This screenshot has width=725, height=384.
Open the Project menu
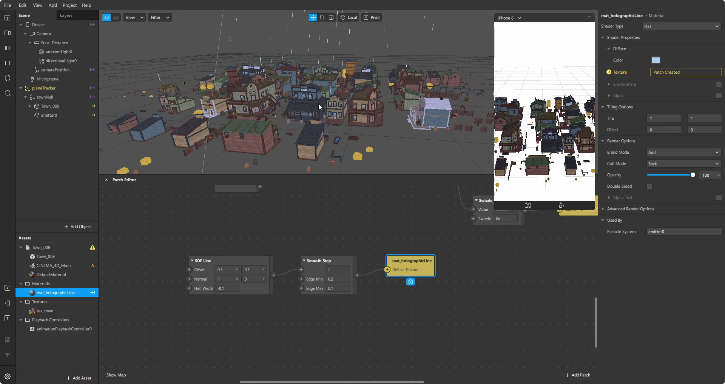tap(69, 5)
